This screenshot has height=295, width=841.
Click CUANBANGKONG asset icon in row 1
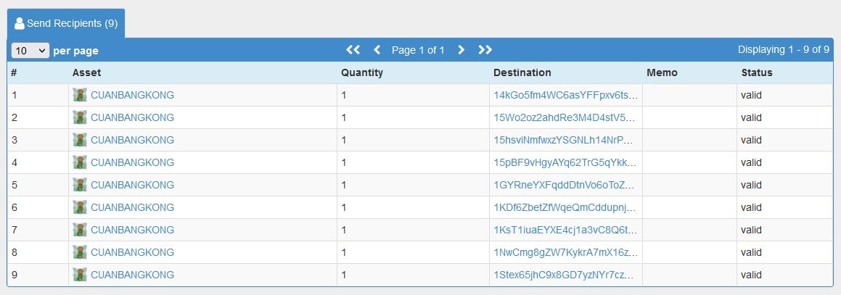(80, 95)
